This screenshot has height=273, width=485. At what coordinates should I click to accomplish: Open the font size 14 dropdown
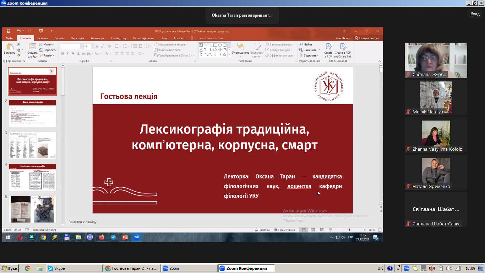click(x=93, y=46)
